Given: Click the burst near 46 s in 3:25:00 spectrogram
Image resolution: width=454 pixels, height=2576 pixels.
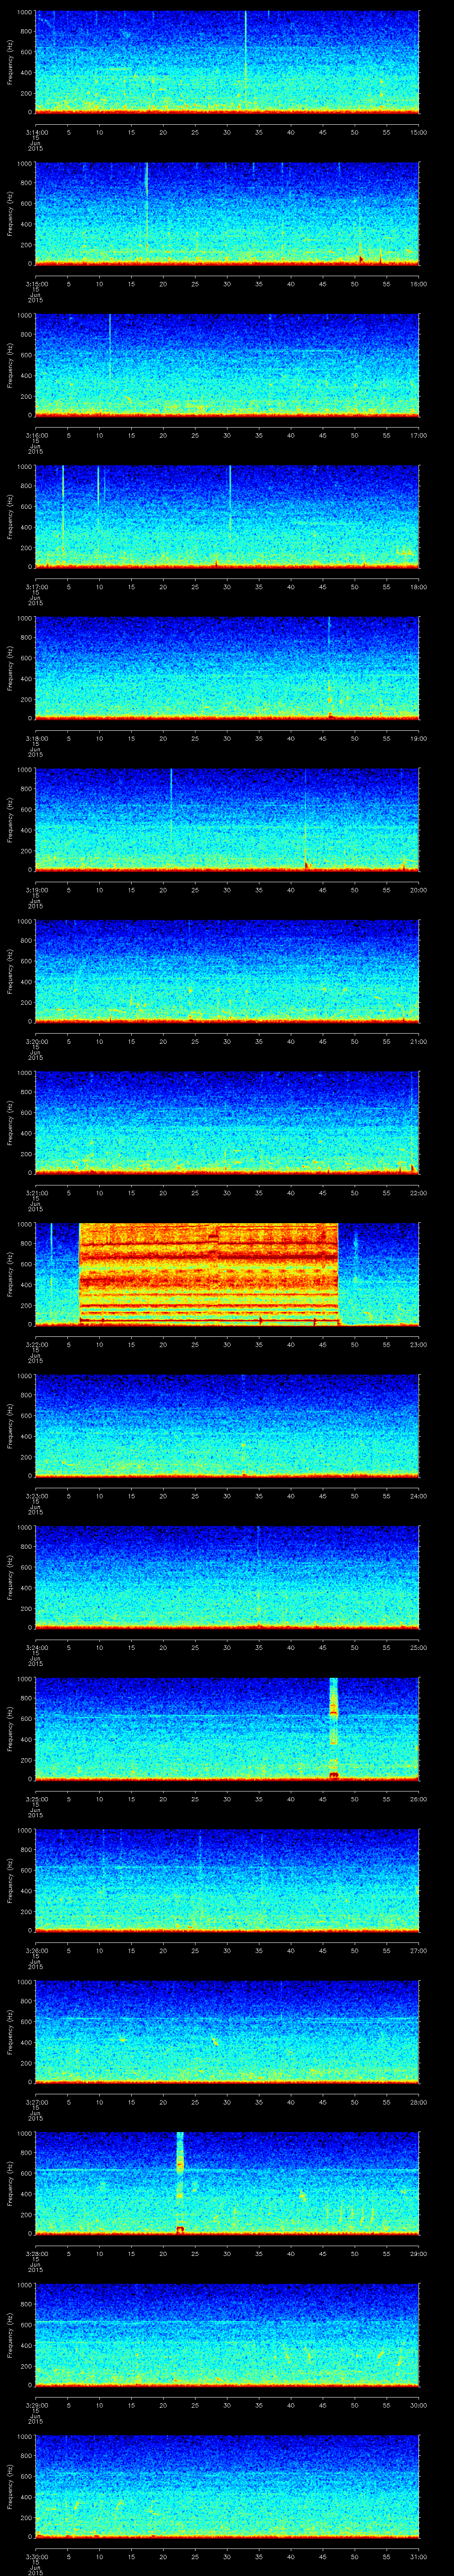Looking at the screenshot, I should pos(333,1728).
